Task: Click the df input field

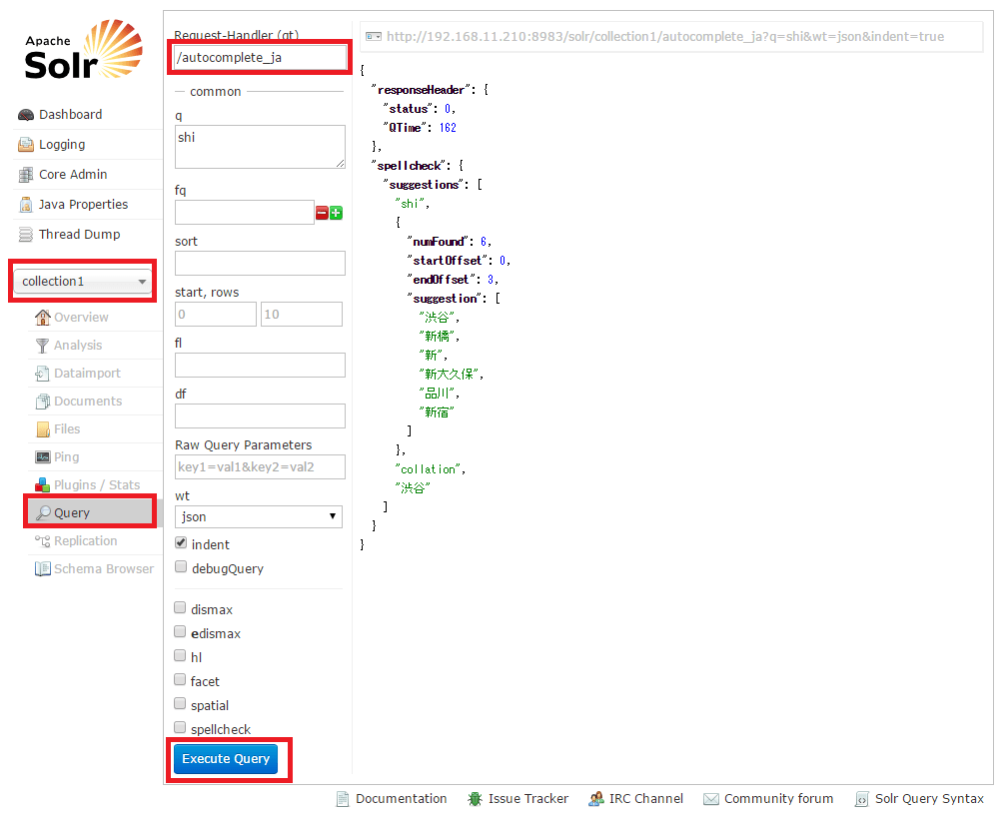Action: pos(260,416)
